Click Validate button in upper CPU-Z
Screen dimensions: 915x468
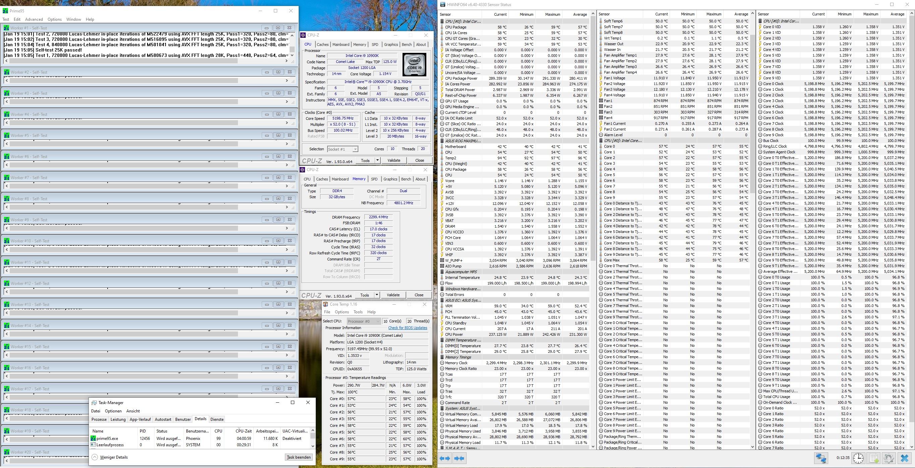coord(393,160)
